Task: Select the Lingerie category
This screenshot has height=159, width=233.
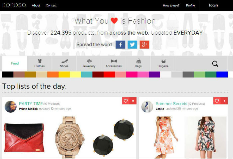Action: pyautogui.click(x=163, y=64)
